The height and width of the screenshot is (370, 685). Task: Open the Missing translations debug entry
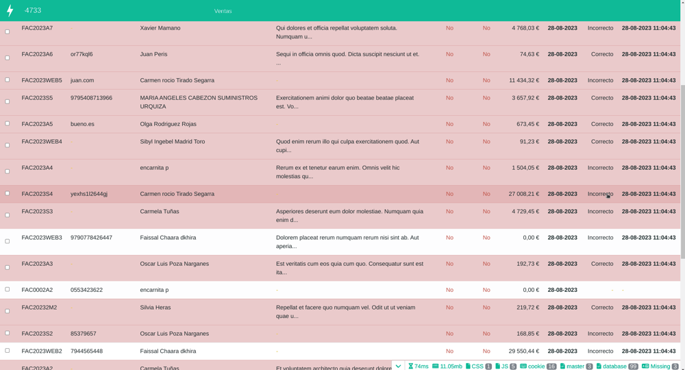pyautogui.click(x=660, y=366)
